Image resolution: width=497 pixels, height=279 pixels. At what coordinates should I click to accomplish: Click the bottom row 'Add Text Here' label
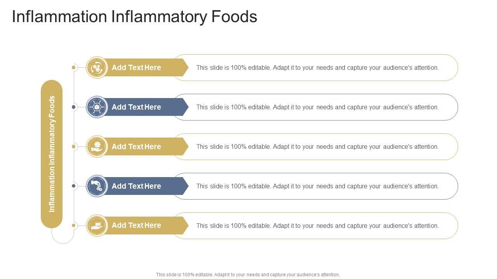[136, 226]
